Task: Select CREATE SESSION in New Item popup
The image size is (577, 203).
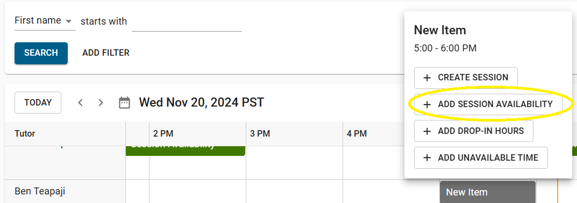Action: coord(466,78)
